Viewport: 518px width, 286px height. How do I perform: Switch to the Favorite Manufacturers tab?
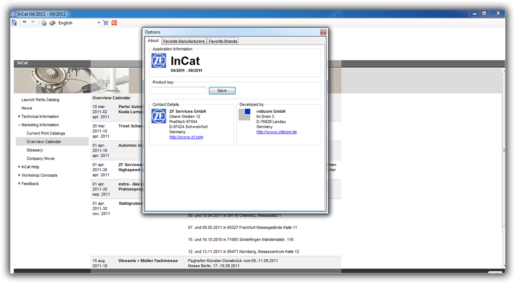click(184, 41)
